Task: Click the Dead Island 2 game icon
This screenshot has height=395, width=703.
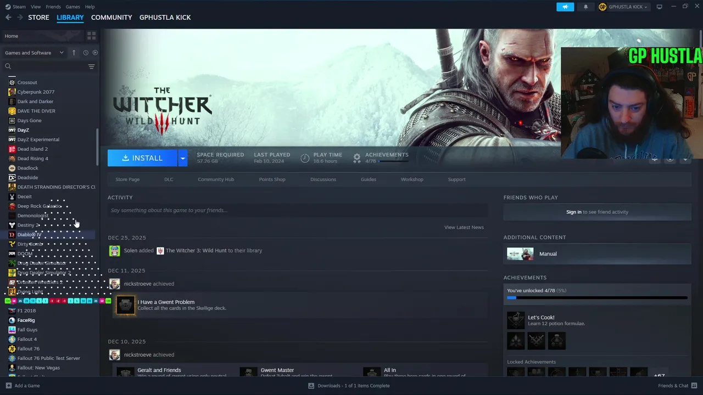Action: pos(12,149)
